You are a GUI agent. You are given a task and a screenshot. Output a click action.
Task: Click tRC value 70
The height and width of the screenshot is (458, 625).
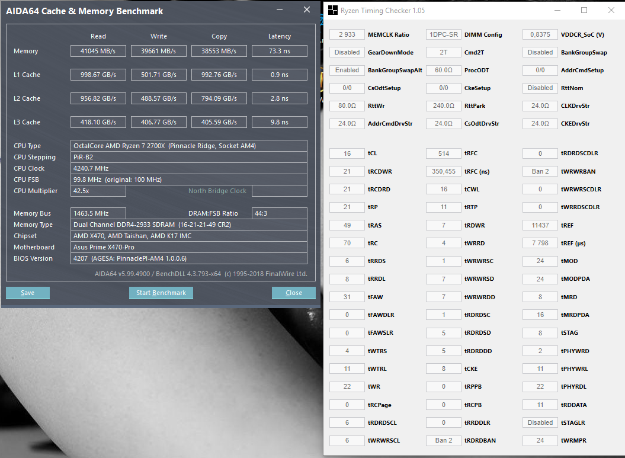click(x=347, y=243)
